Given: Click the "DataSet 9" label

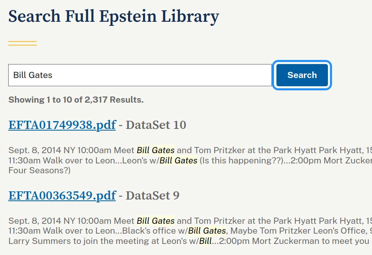Looking at the screenshot, I should (x=152, y=195).
